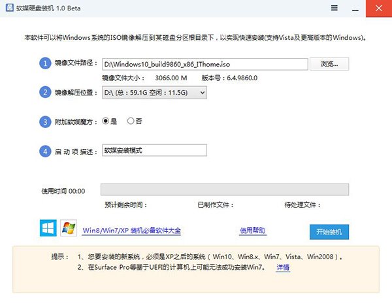This screenshot has width=392, height=303.
Task: Click the ISO image path input field
Action: (204, 63)
